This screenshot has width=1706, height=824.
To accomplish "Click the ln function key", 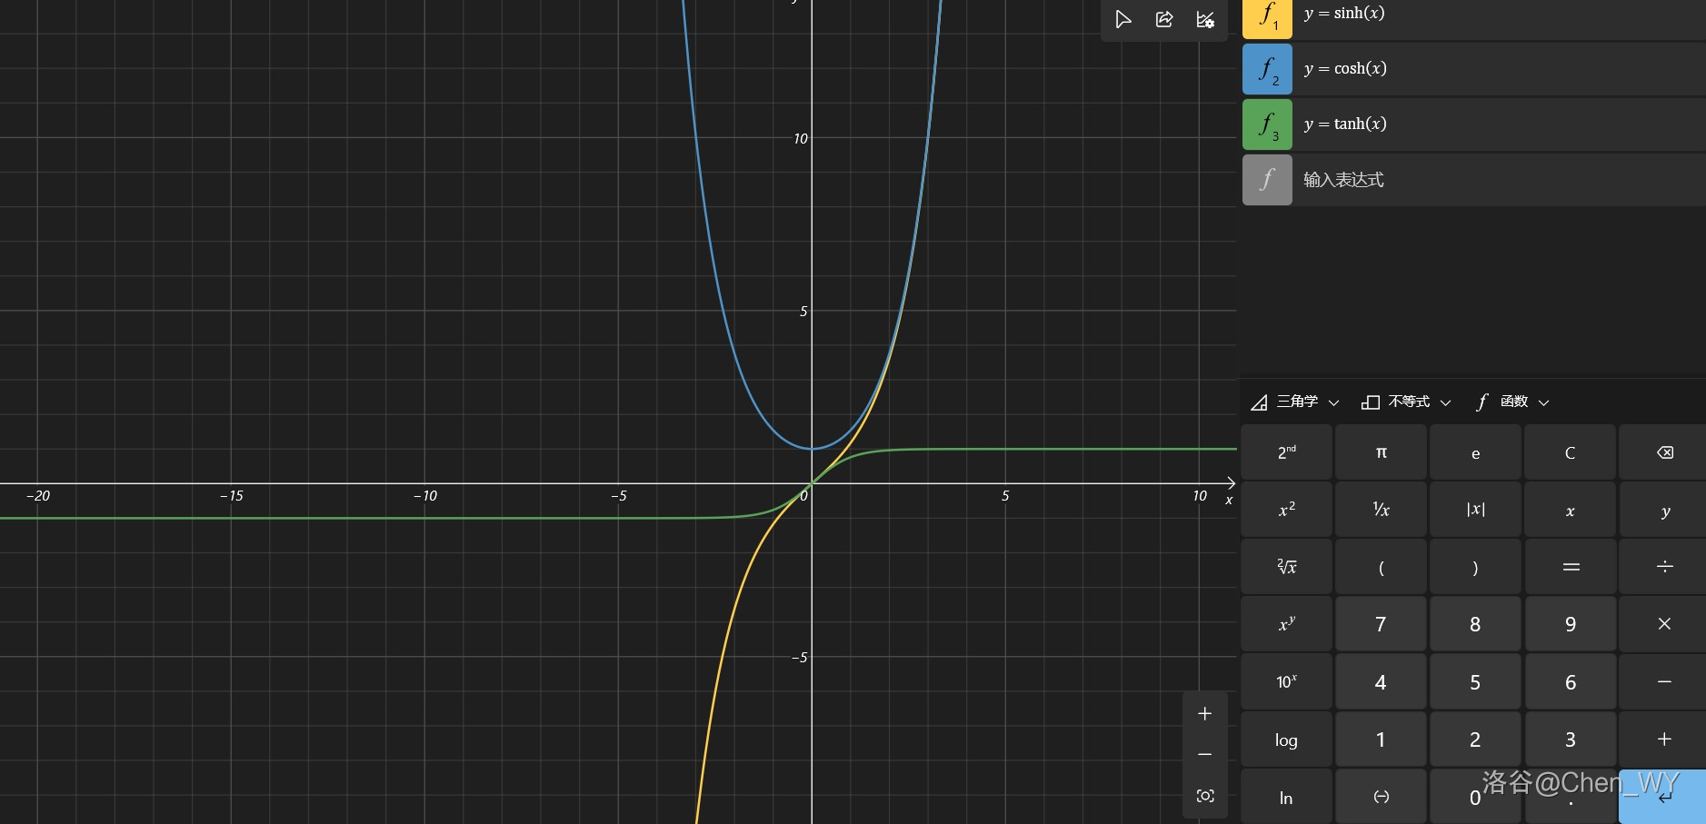I will (1286, 797).
